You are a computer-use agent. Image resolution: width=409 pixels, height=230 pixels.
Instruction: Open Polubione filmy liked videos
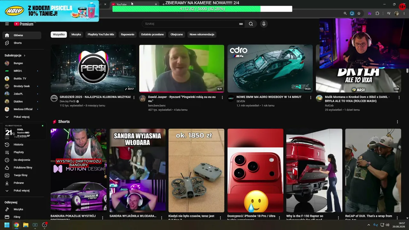tap(22, 167)
